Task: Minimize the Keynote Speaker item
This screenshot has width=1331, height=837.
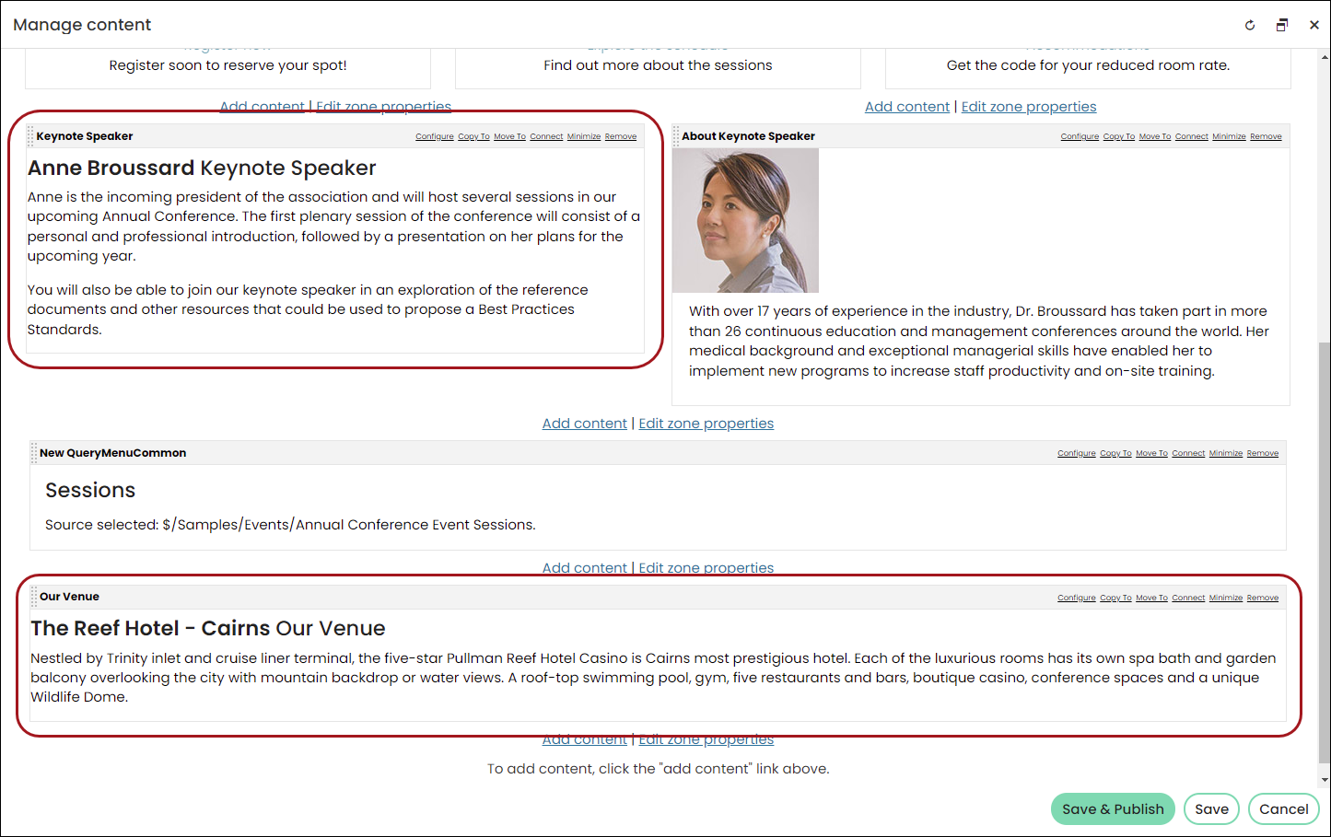Action: (584, 136)
